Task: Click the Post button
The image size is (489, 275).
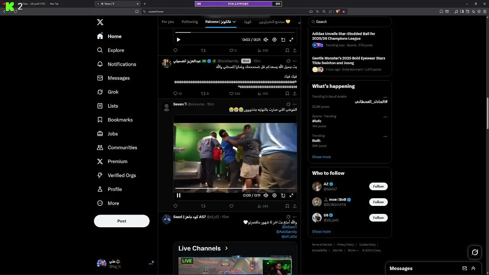Action: pos(122,221)
